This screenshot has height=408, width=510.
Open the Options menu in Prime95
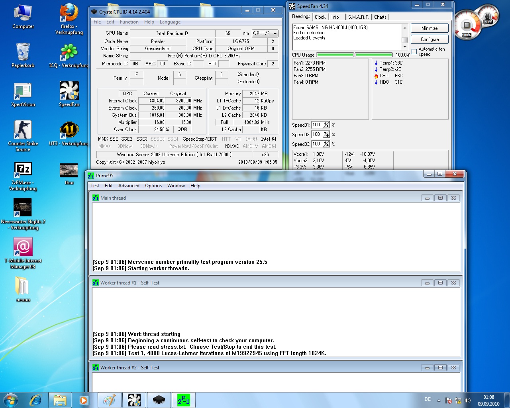click(x=153, y=186)
